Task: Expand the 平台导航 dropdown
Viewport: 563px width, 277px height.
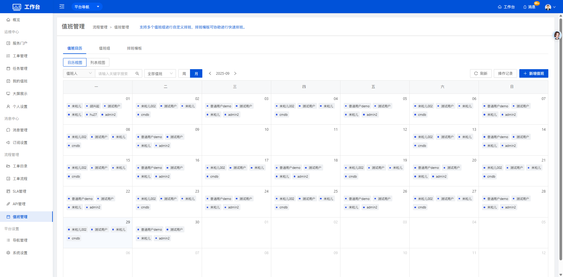Action: 87,7
